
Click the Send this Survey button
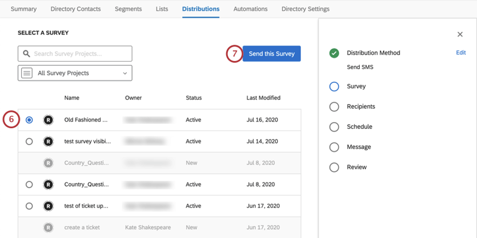pos(272,54)
